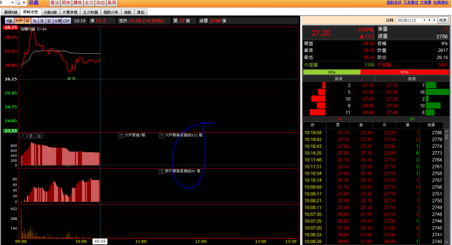Click the bid price 26.90 in order book
This screenshot has width=452, height=245.
368,113
